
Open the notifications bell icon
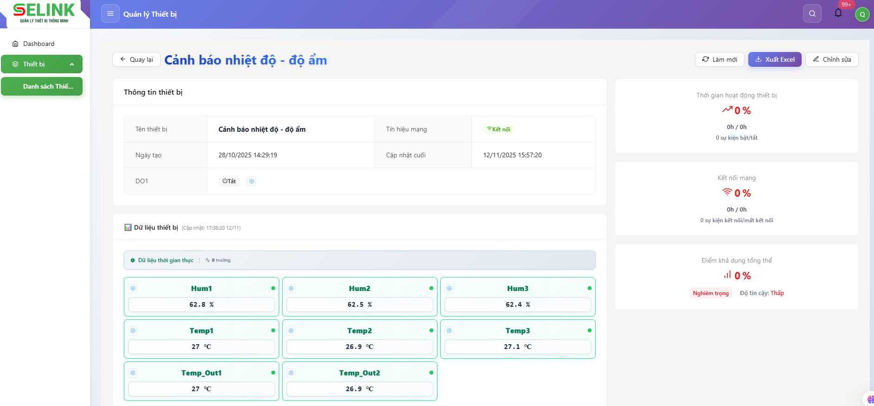coord(838,13)
